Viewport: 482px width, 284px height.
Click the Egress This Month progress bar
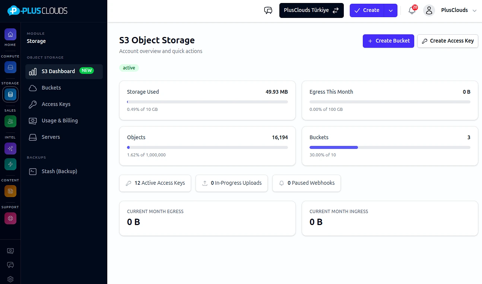(x=390, y=102)
